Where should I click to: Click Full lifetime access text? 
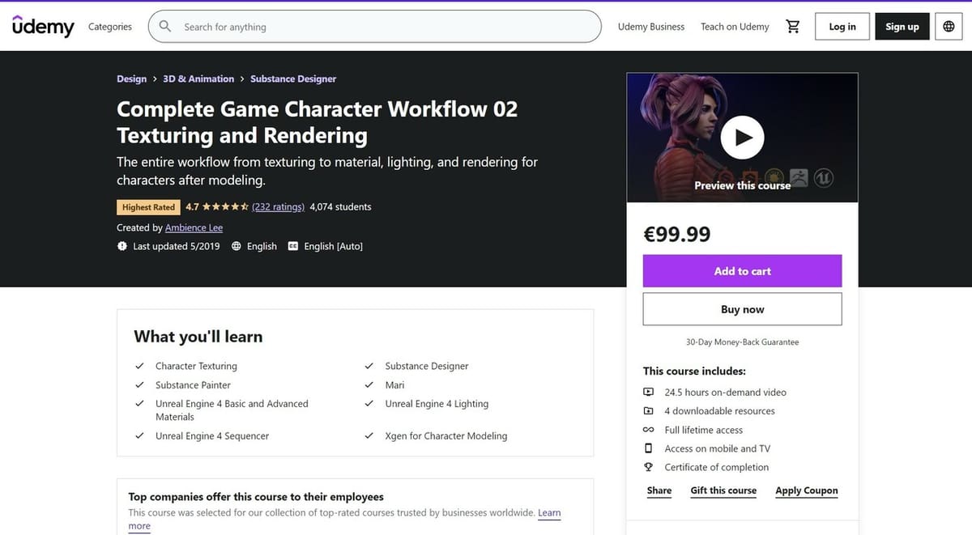tap(704, 430)
